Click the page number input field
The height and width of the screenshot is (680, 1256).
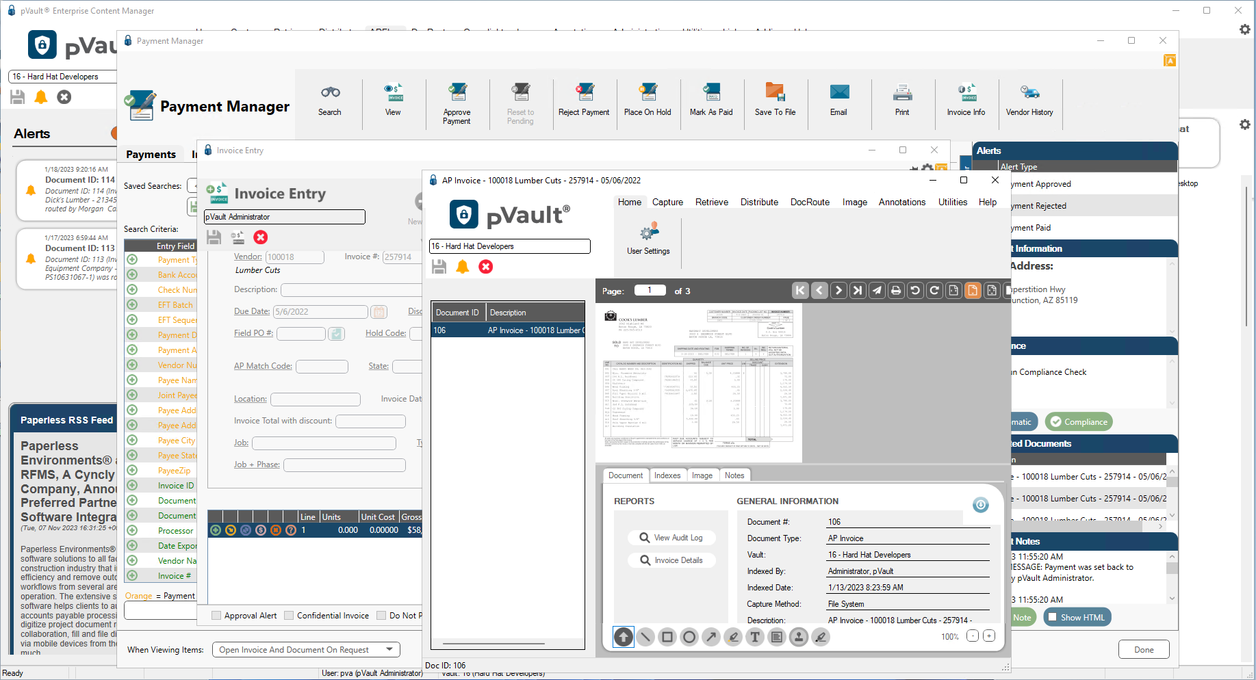pos(650,290)
